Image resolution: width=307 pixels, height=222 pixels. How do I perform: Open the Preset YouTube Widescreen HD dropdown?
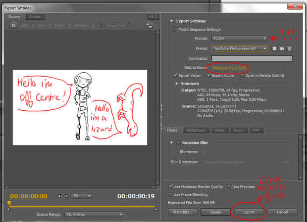tap(239, 48)
